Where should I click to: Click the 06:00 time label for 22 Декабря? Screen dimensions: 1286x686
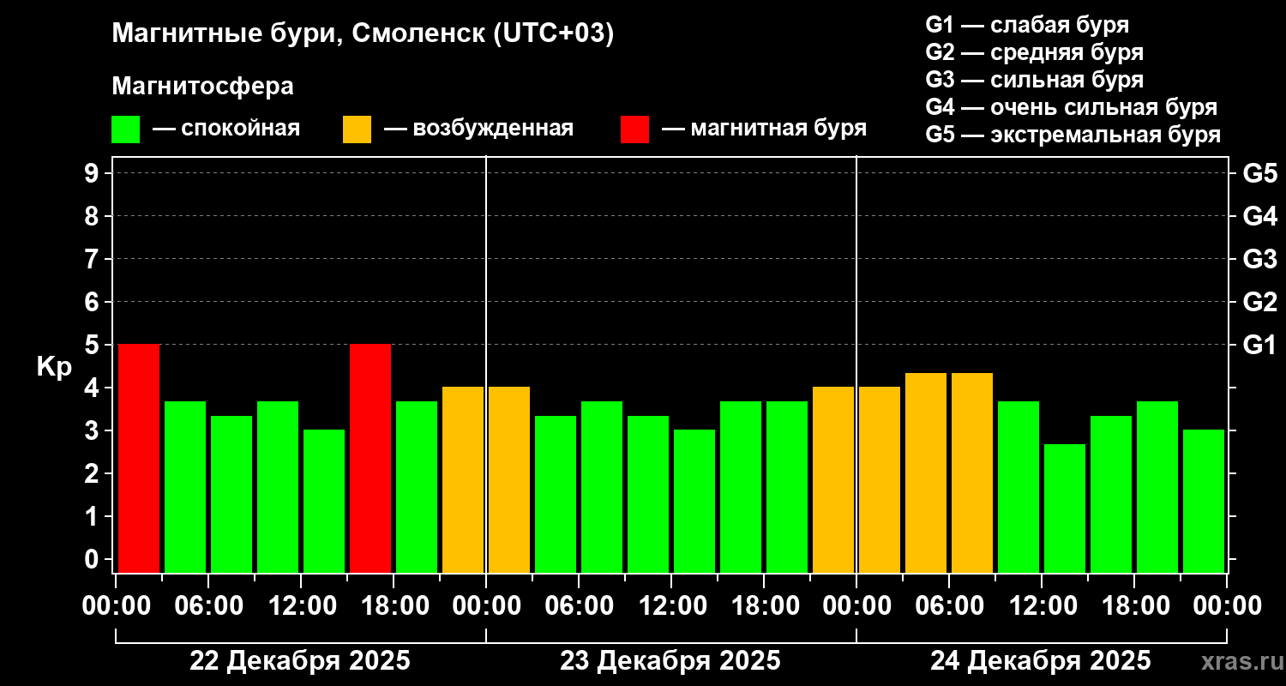click(x=208, y=605)
